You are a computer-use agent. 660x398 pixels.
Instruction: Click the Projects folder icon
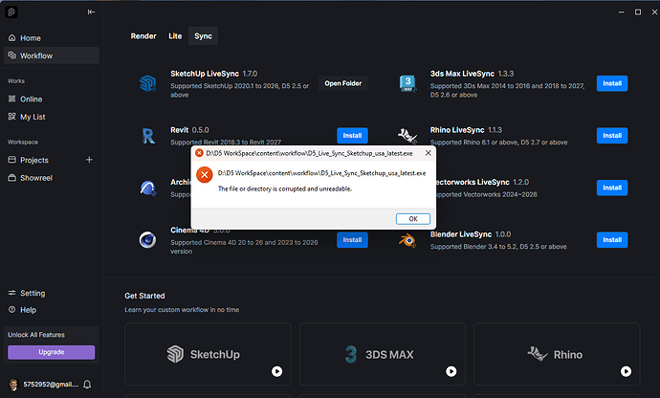coord(11,160)
